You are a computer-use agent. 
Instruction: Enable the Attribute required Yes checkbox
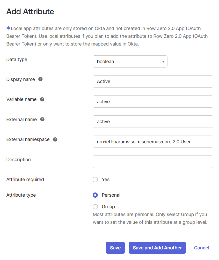tap(95, 180)
